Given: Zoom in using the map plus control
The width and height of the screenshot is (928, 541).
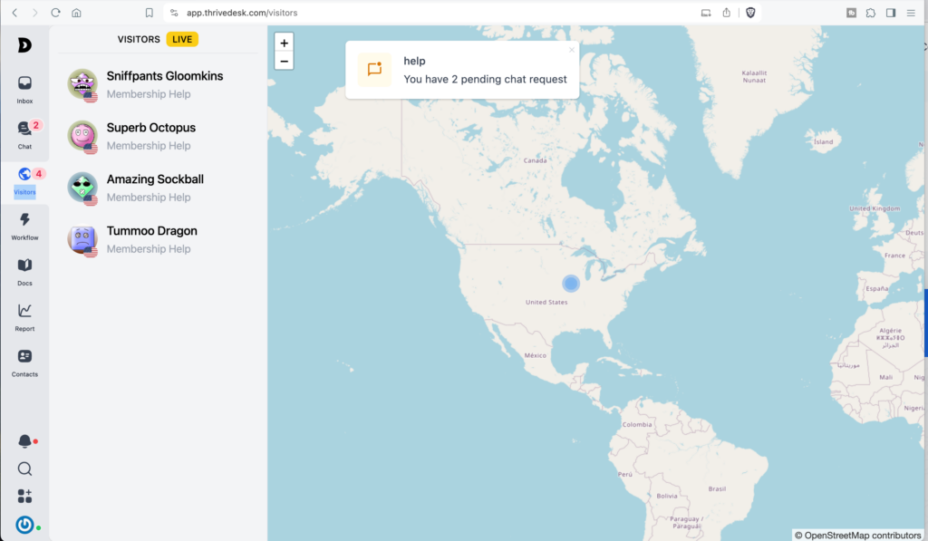Looking at the screenshot, I should click(284, 43).
